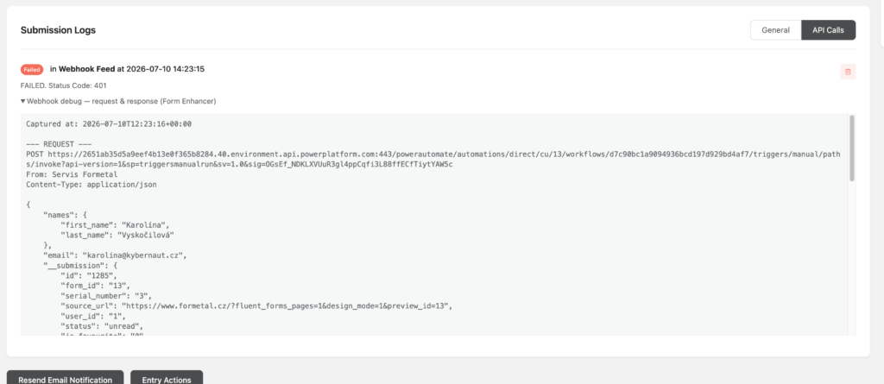Click the "serial_number": "3" line
This screenshot has width=884, height=384.
pyautogui.click(x=106, y=296)
